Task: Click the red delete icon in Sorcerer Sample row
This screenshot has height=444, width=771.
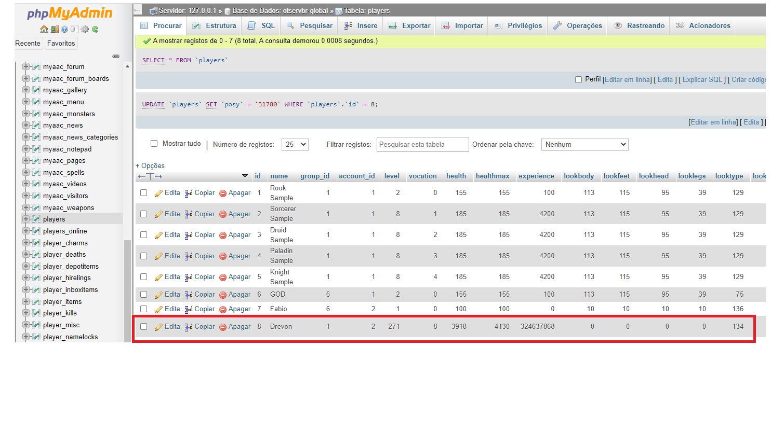Action: [x=223, y=214]
